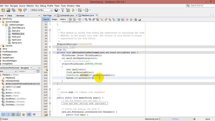Open the Navigator empty filter dropdown

(x=27, y=71)
